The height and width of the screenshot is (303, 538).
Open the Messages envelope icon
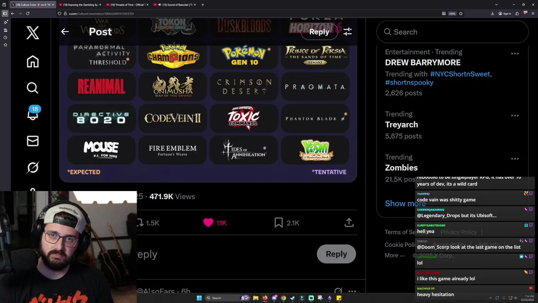tap(32, 141)
